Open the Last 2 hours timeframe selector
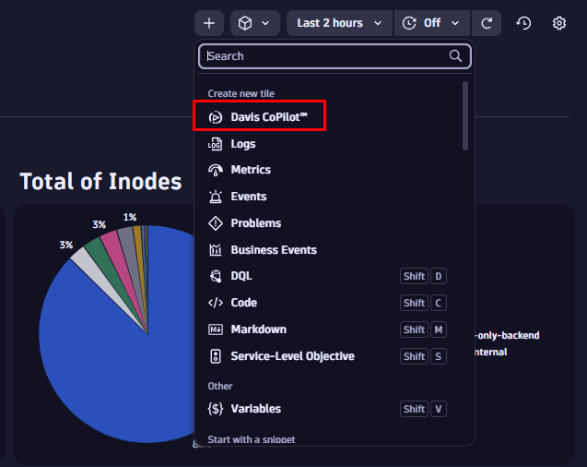Image resolution: width=587 pixels, height=467 pixels. pos(339,23)
